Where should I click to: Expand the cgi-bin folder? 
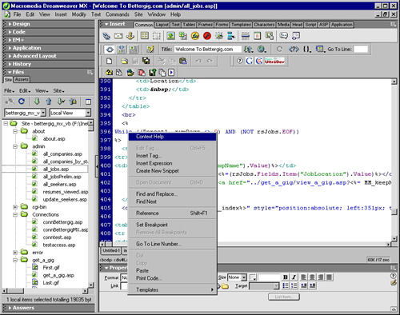coord(15,207)
